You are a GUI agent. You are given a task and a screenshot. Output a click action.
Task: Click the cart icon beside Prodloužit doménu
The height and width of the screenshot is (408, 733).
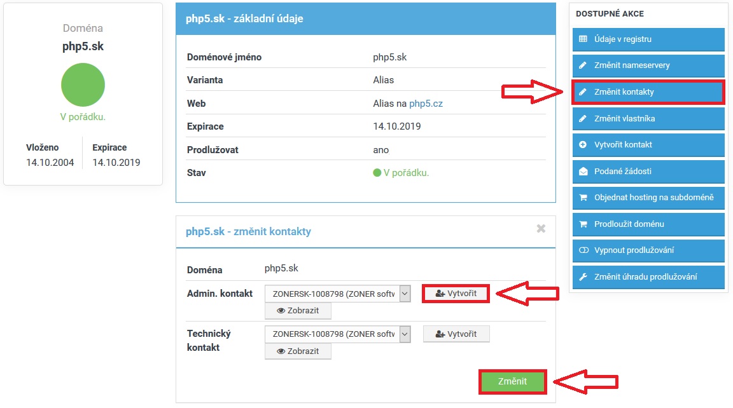(x=583, y=224)
